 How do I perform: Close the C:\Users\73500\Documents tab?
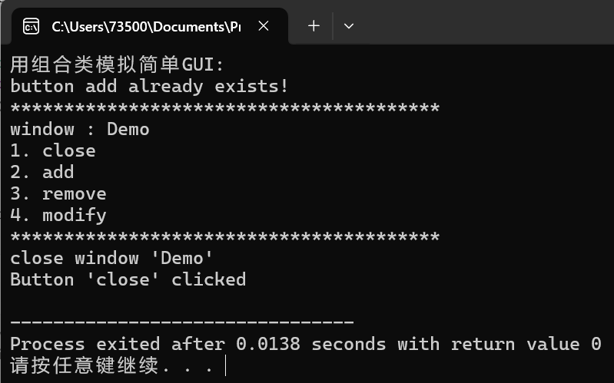[x=264, y=26]
